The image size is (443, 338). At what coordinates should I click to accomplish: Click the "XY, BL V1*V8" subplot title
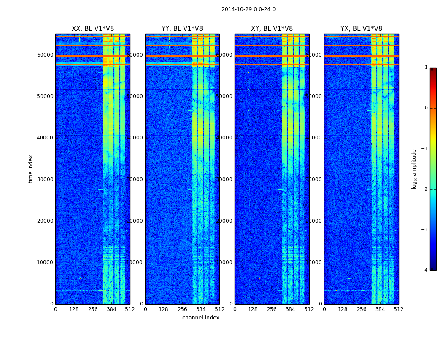tap(272, 29)
